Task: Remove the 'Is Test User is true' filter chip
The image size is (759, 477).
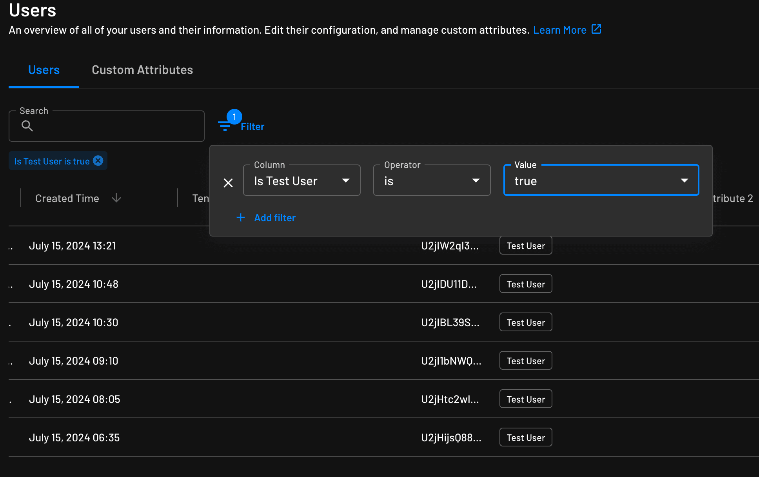Action: [x=98, y=161]
